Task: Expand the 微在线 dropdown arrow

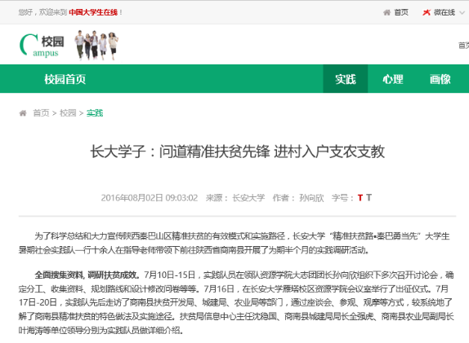Action: click(462, 13)
